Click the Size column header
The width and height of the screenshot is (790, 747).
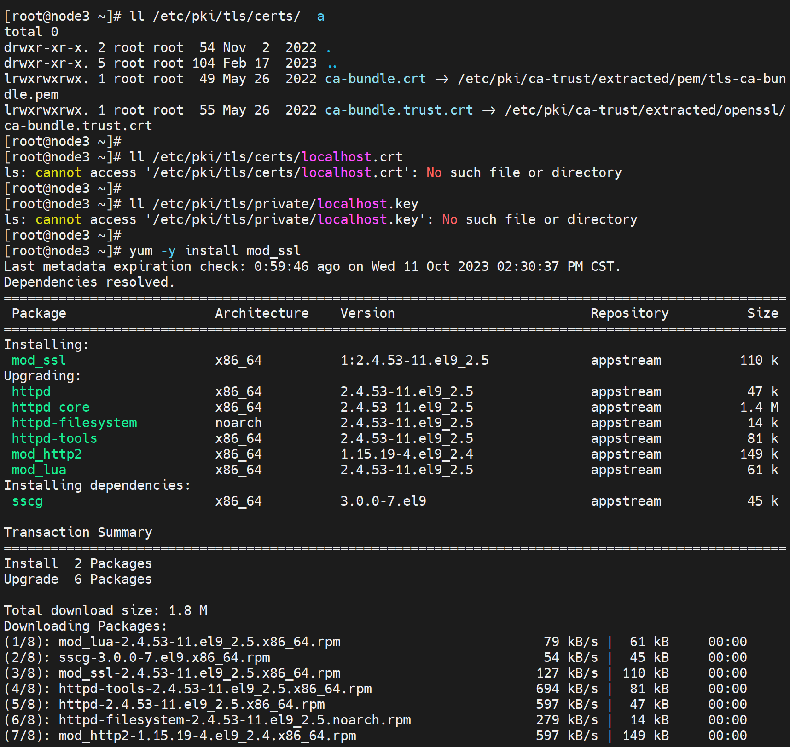[762, 313]
